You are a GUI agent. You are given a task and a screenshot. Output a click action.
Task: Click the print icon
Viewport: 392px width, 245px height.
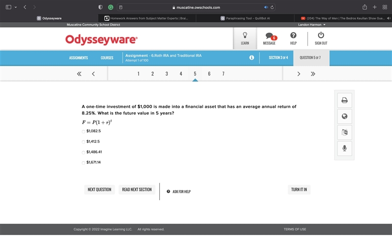coord(344,100)
